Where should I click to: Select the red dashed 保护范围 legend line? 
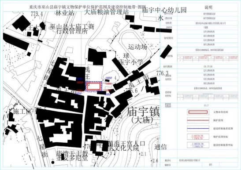pos(198,120)
